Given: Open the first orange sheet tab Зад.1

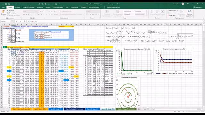Looking at the screenshot, I should (21, 109).
